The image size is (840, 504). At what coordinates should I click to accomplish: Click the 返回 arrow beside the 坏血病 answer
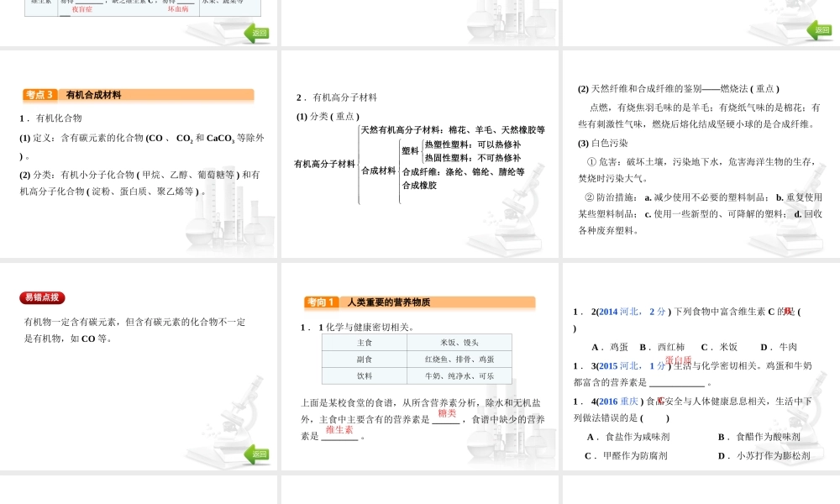[256, 33]
